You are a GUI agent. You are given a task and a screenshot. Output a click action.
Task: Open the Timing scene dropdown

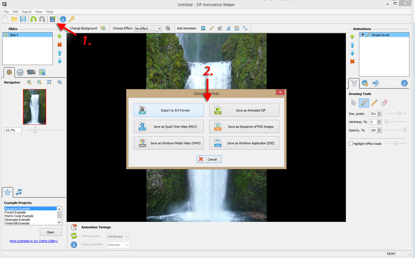[x=118, y=236]
